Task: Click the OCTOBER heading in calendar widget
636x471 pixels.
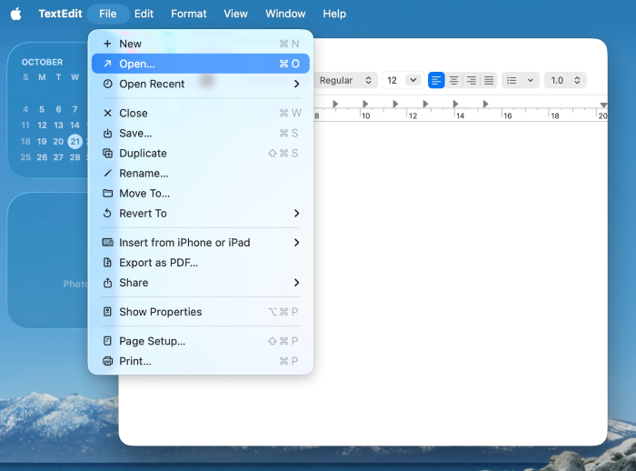Action: [42, 62]
